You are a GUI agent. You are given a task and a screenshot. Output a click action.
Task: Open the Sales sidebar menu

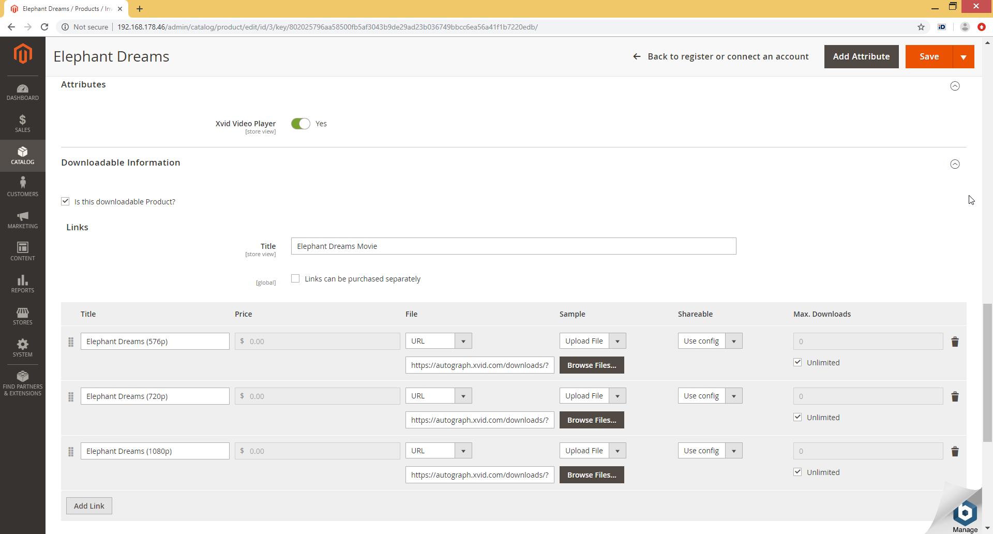click(23, 124)
